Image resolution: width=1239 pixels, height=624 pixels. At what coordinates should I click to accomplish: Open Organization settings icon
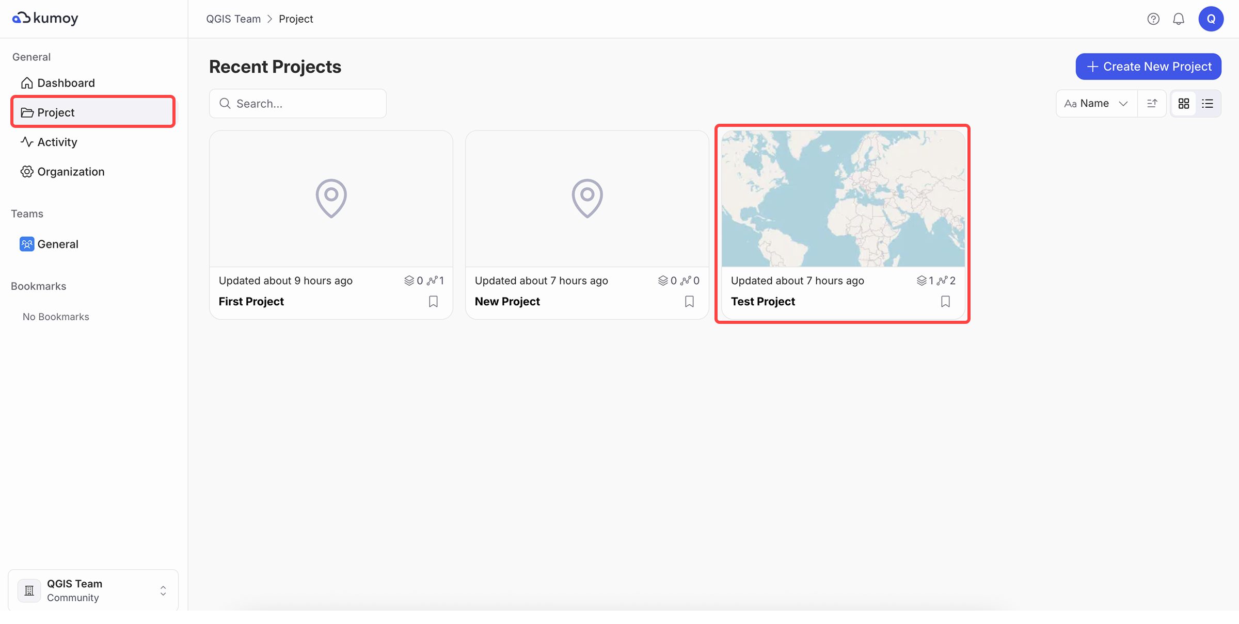pos(26,171)
